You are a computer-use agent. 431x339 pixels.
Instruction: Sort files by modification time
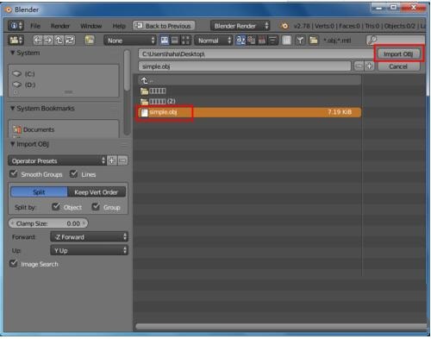tap(262, 41)
